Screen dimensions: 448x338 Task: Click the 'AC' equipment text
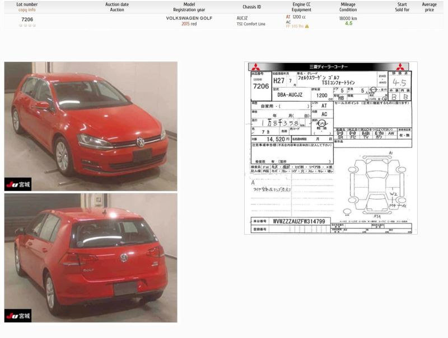pyautogui.click(x=288, y=22)
